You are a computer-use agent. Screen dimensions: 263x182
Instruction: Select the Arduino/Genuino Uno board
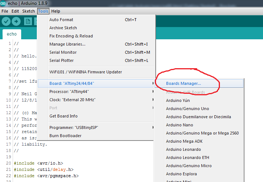click(x=199, y=109)
